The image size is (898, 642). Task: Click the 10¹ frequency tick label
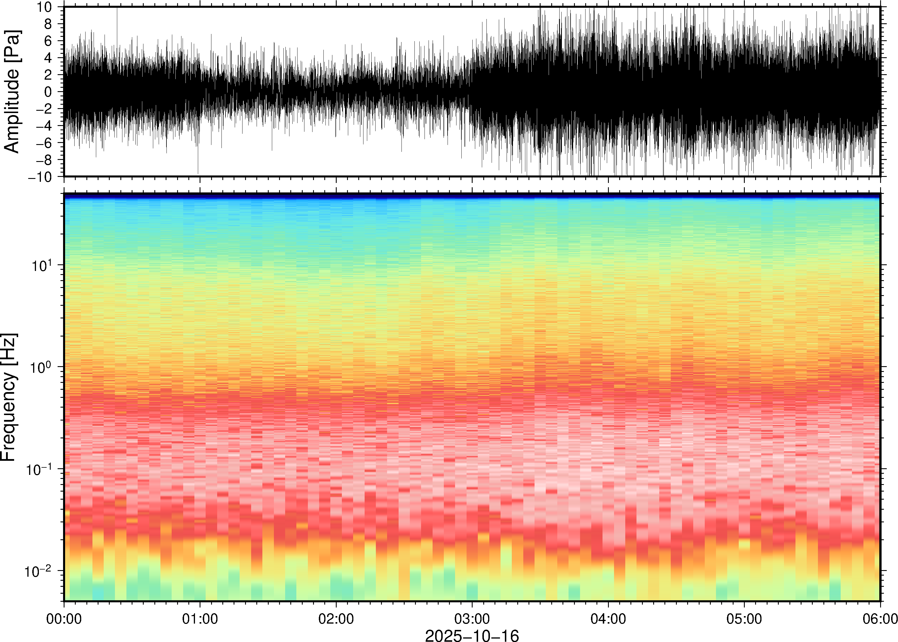pos(41,265)
